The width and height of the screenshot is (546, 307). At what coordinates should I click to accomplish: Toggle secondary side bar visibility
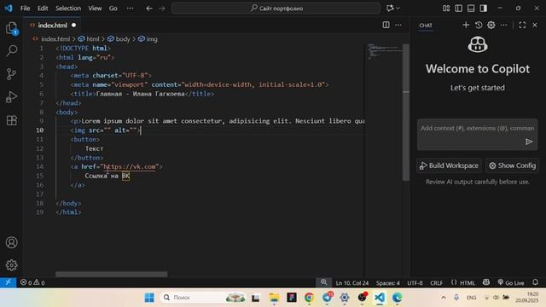click(x=484, y=9)
